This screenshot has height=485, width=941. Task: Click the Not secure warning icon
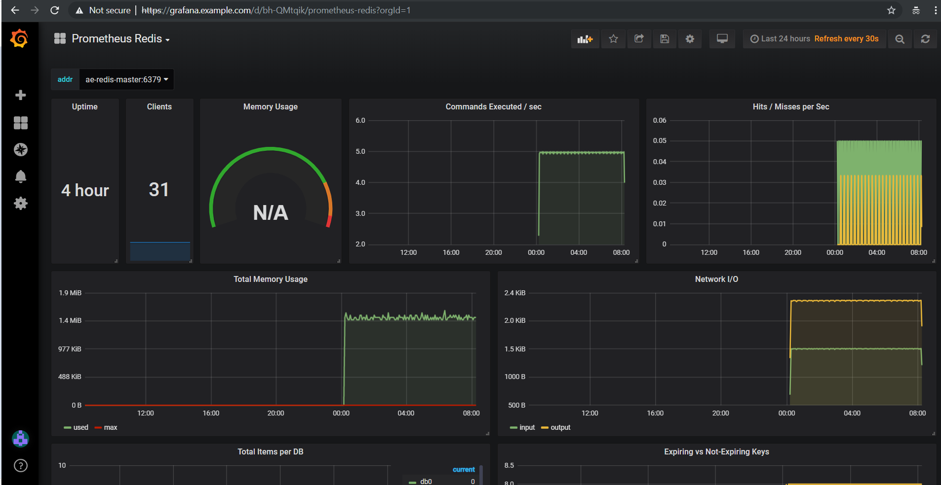click(x=79, y=10)
